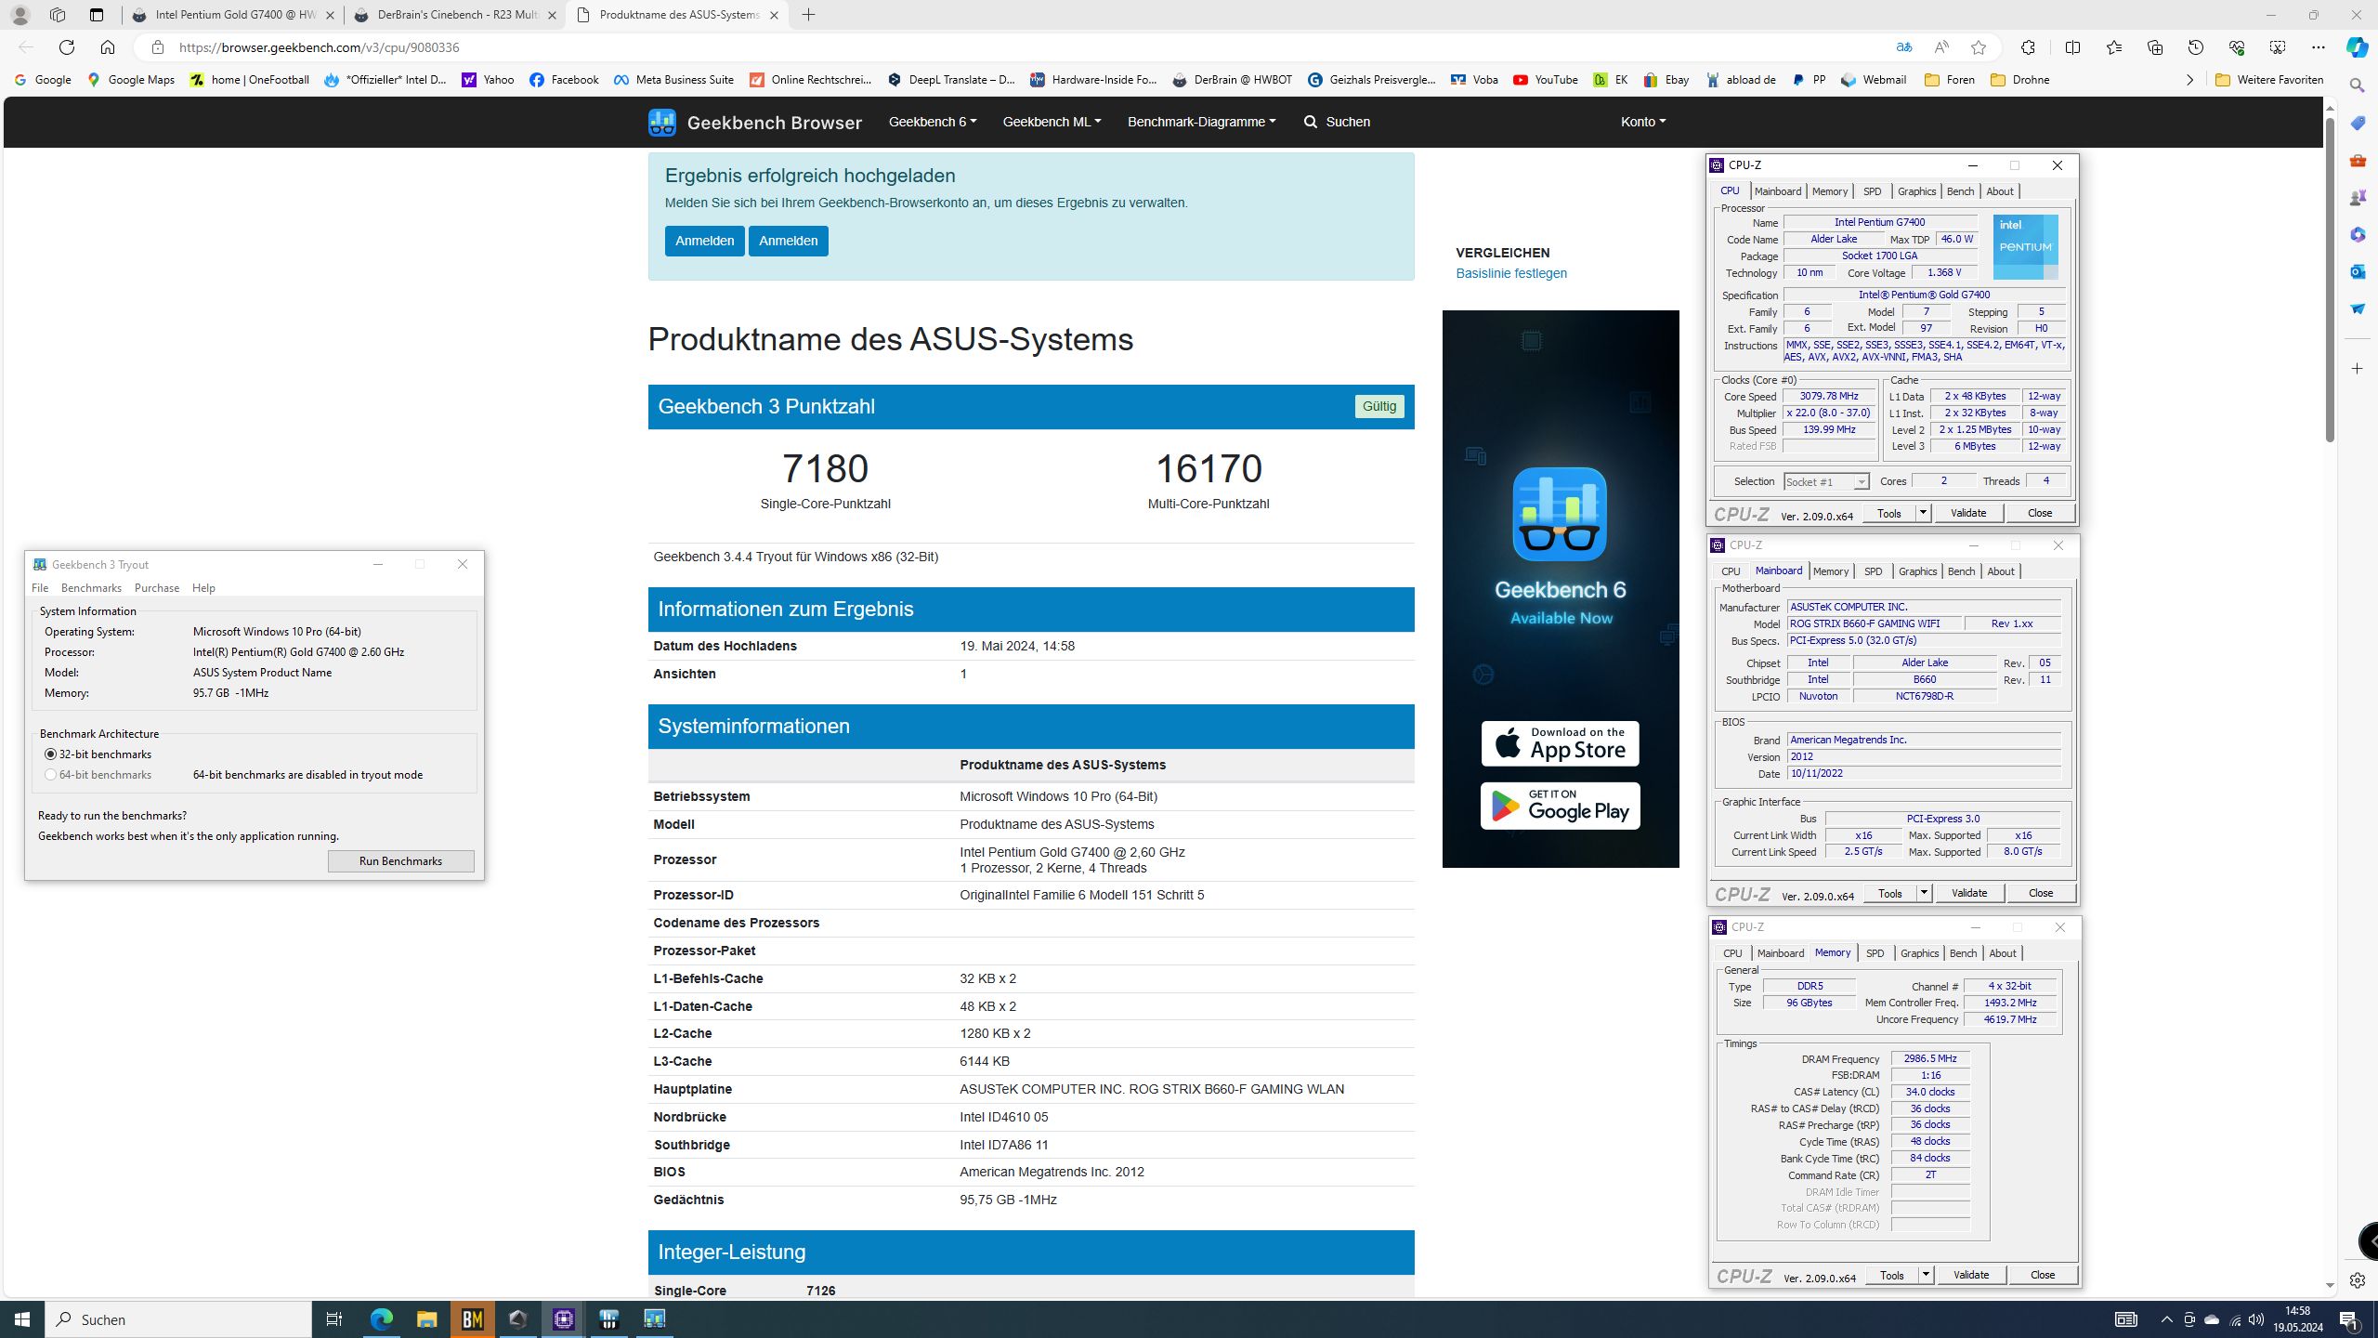Click the read aloud icon in the address bar

(x=1941, y=47)
